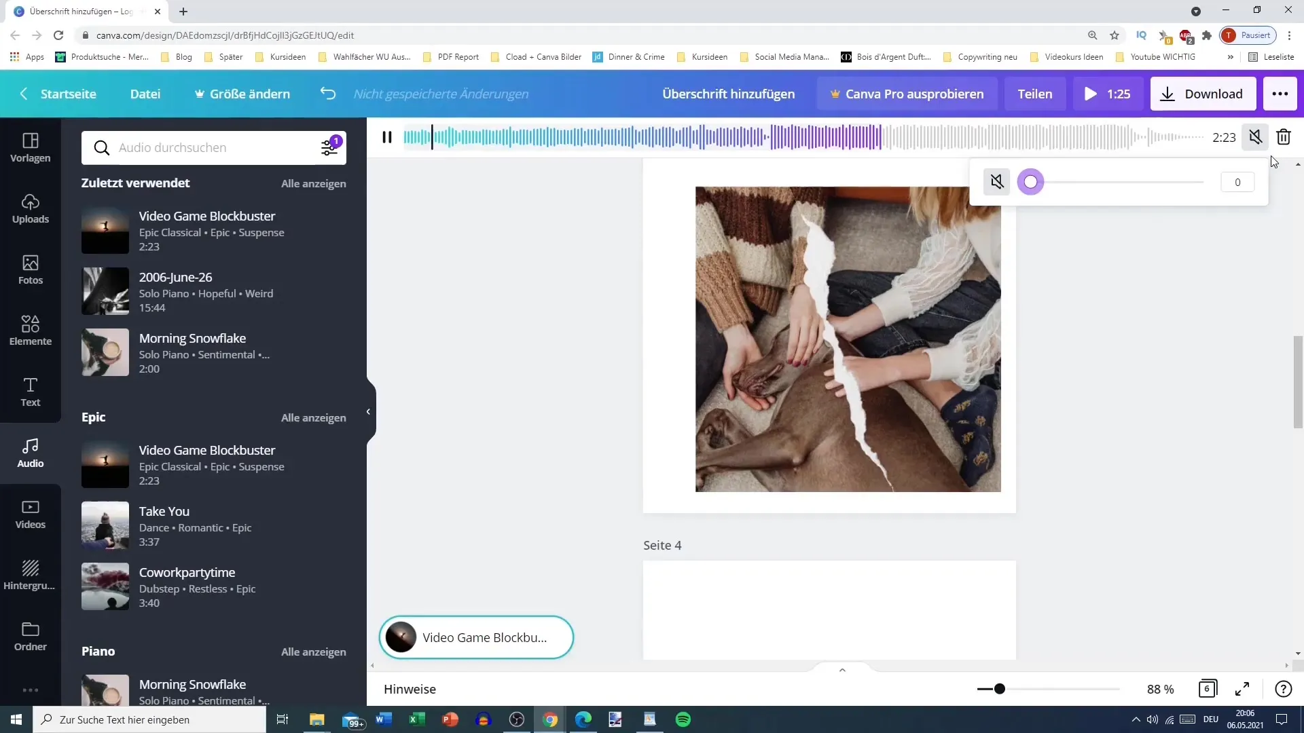
Task: Toggle the volume mute button
Action: click(997, 182)
